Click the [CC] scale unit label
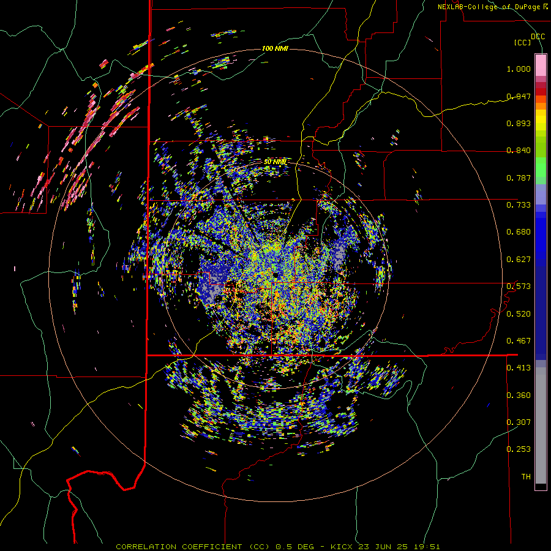The height and width of the screenshot is (551, 551). pos(523,42)
